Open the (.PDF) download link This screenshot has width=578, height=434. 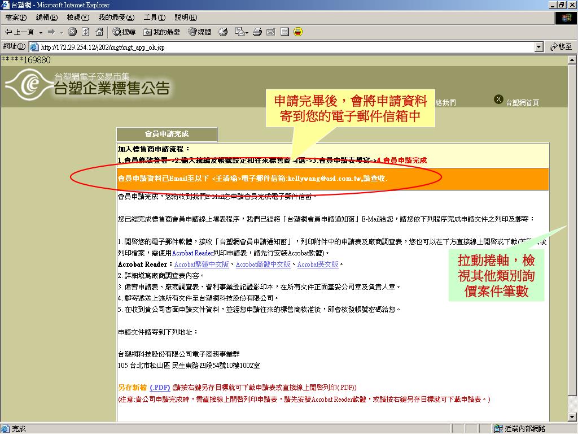point(160,388)
